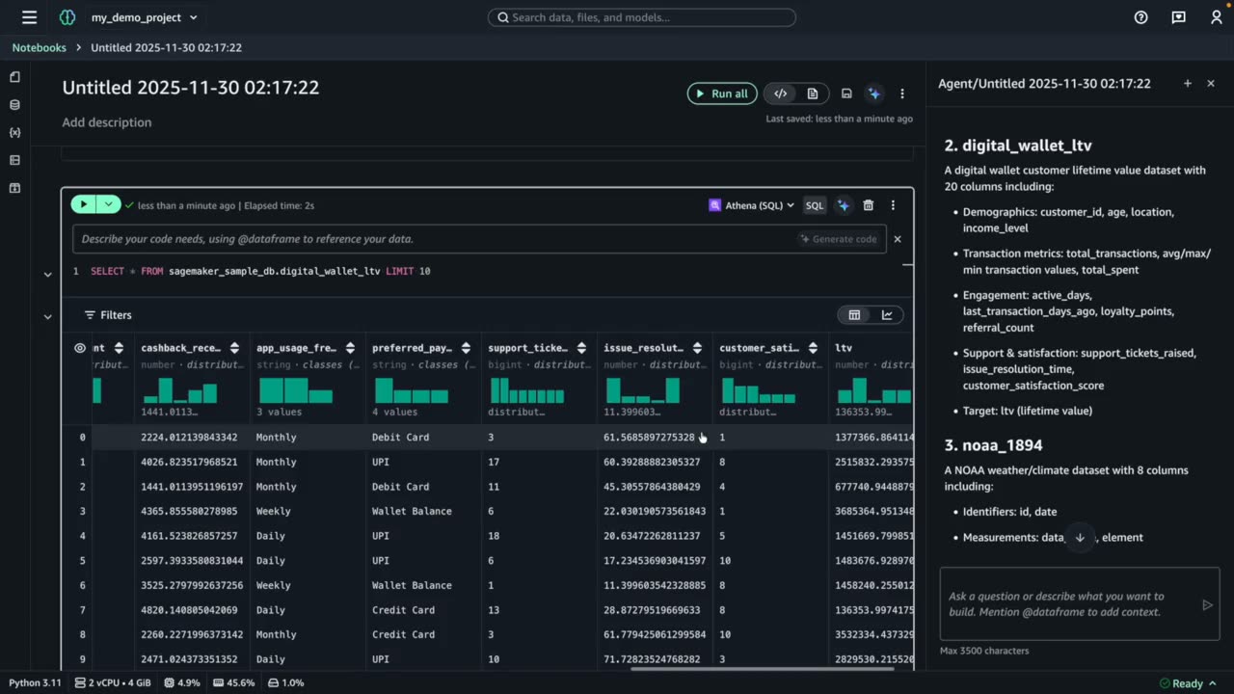Delete the cell with trash icon
Screen dimensions: 1234x694
(869, 205)
